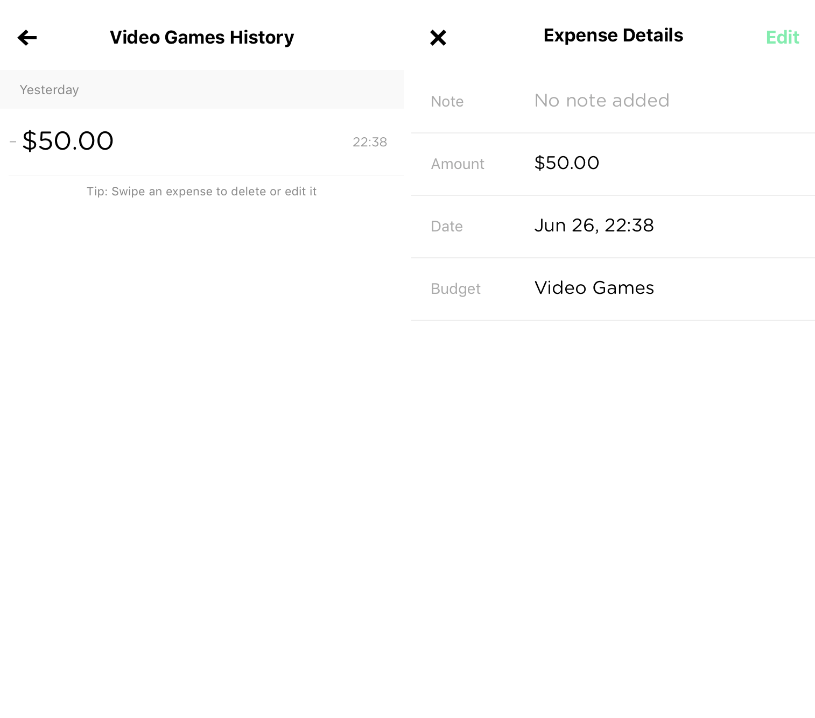
Task: Select the $50.00 value beside Amount
Action: 566,163
